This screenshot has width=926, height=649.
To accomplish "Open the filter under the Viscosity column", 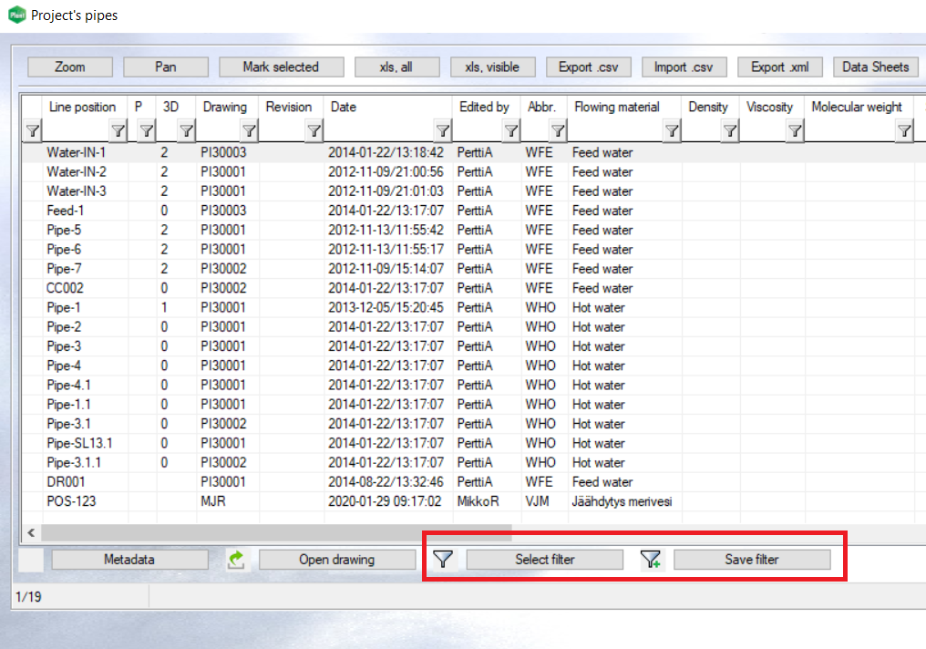I will point(795,131).
